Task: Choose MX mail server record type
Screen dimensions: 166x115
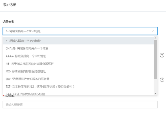Action: pyautogui.click(x=78, y=71)
